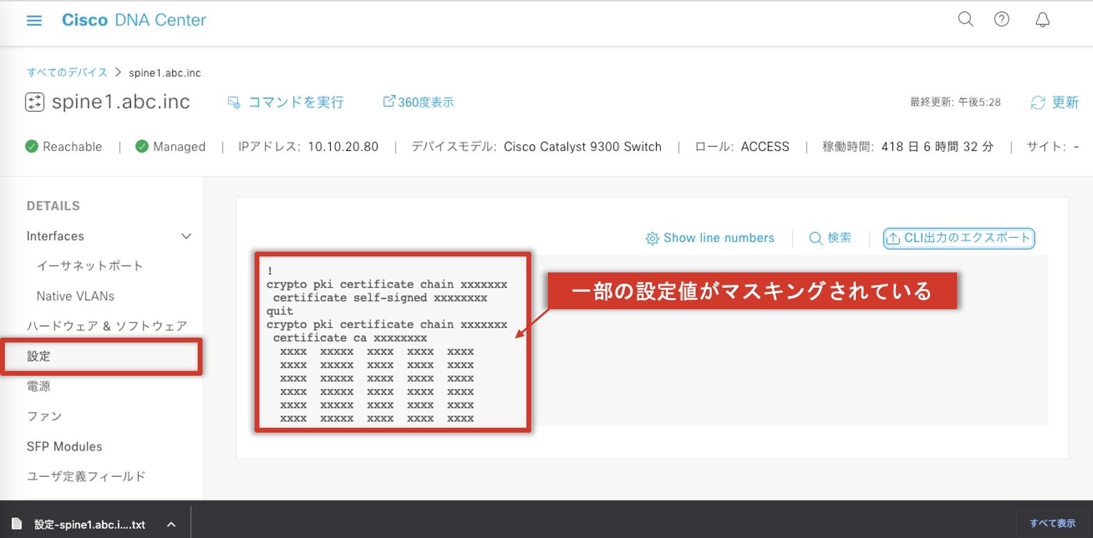The height and width of the screenshot is (538, 1093).
Task: Click the switch device icon beside spine1.abc.inc
Action: tap(35, 102)
